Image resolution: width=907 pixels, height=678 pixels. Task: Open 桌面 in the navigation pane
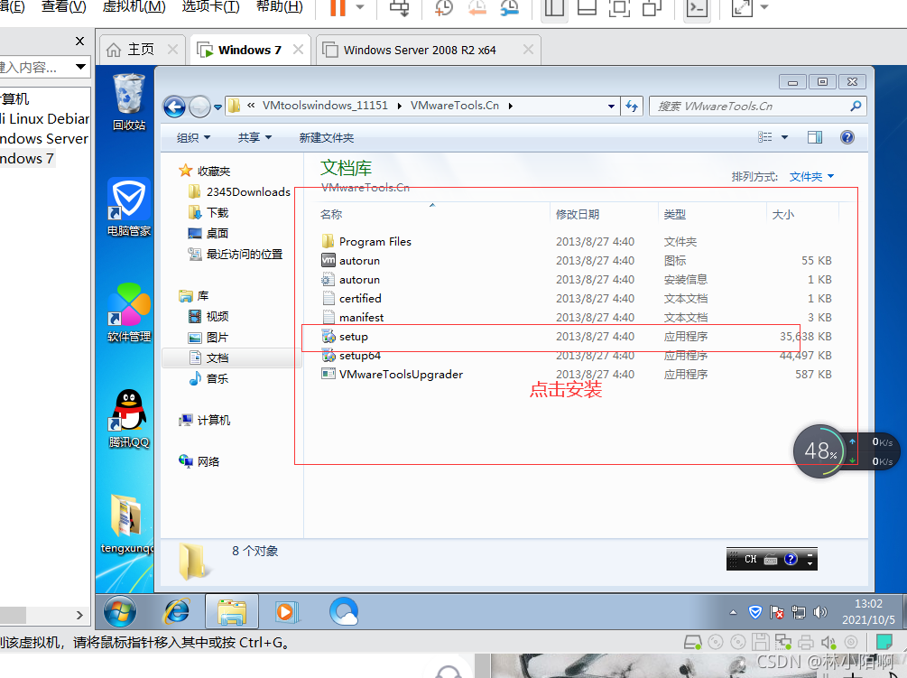(208, 233)
